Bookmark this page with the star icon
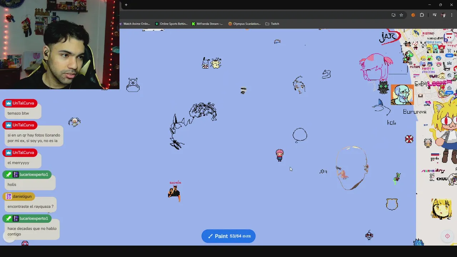The width and height of the screenshot is (457, 257). tap(401, 15)
